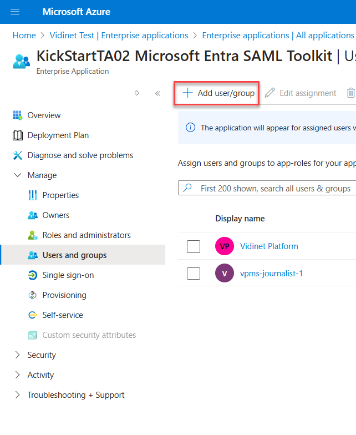Click the Overview grid icon

[x=17, y=115]
